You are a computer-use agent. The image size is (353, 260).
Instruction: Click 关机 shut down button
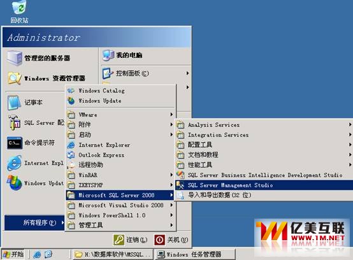click(171, 240)
